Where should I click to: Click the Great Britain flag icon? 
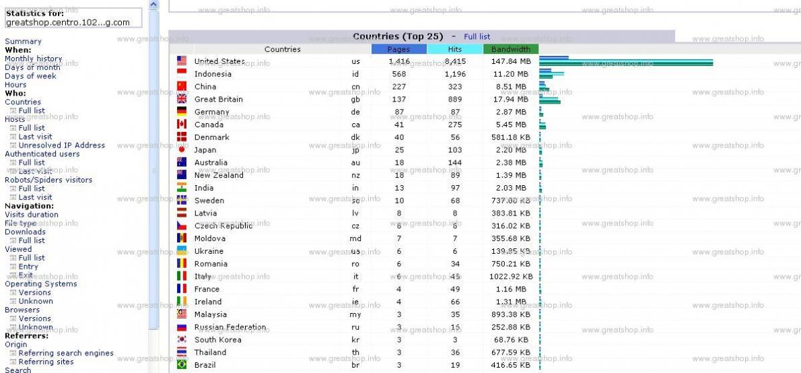[181, 98]
